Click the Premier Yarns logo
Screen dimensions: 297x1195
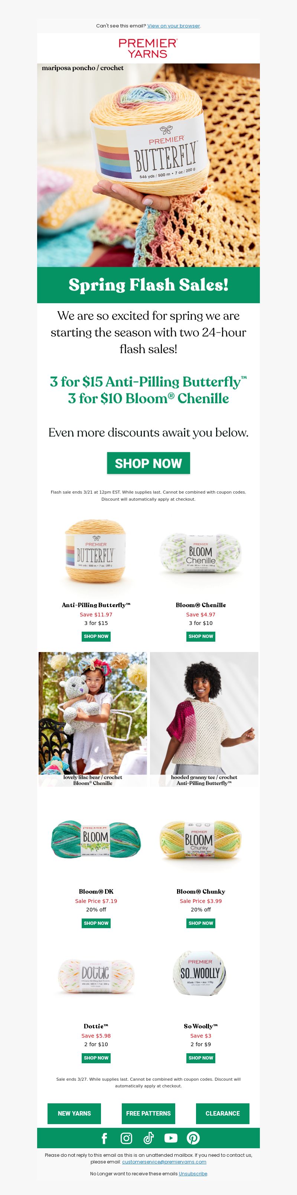tap(148, 48)
